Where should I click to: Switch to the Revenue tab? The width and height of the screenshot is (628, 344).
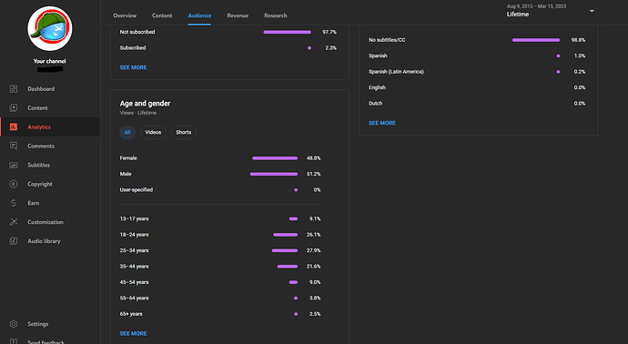[x=238, y=15]
